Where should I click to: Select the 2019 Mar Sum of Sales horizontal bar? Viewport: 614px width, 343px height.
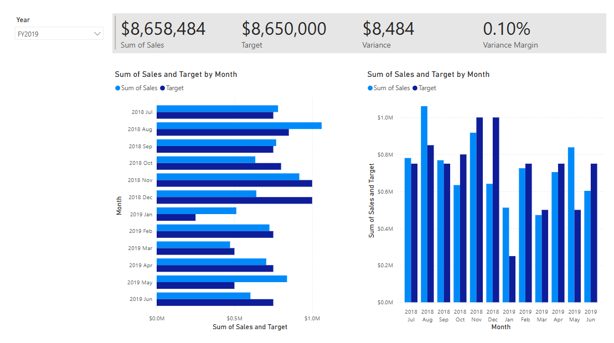click(x=193, y=245)
